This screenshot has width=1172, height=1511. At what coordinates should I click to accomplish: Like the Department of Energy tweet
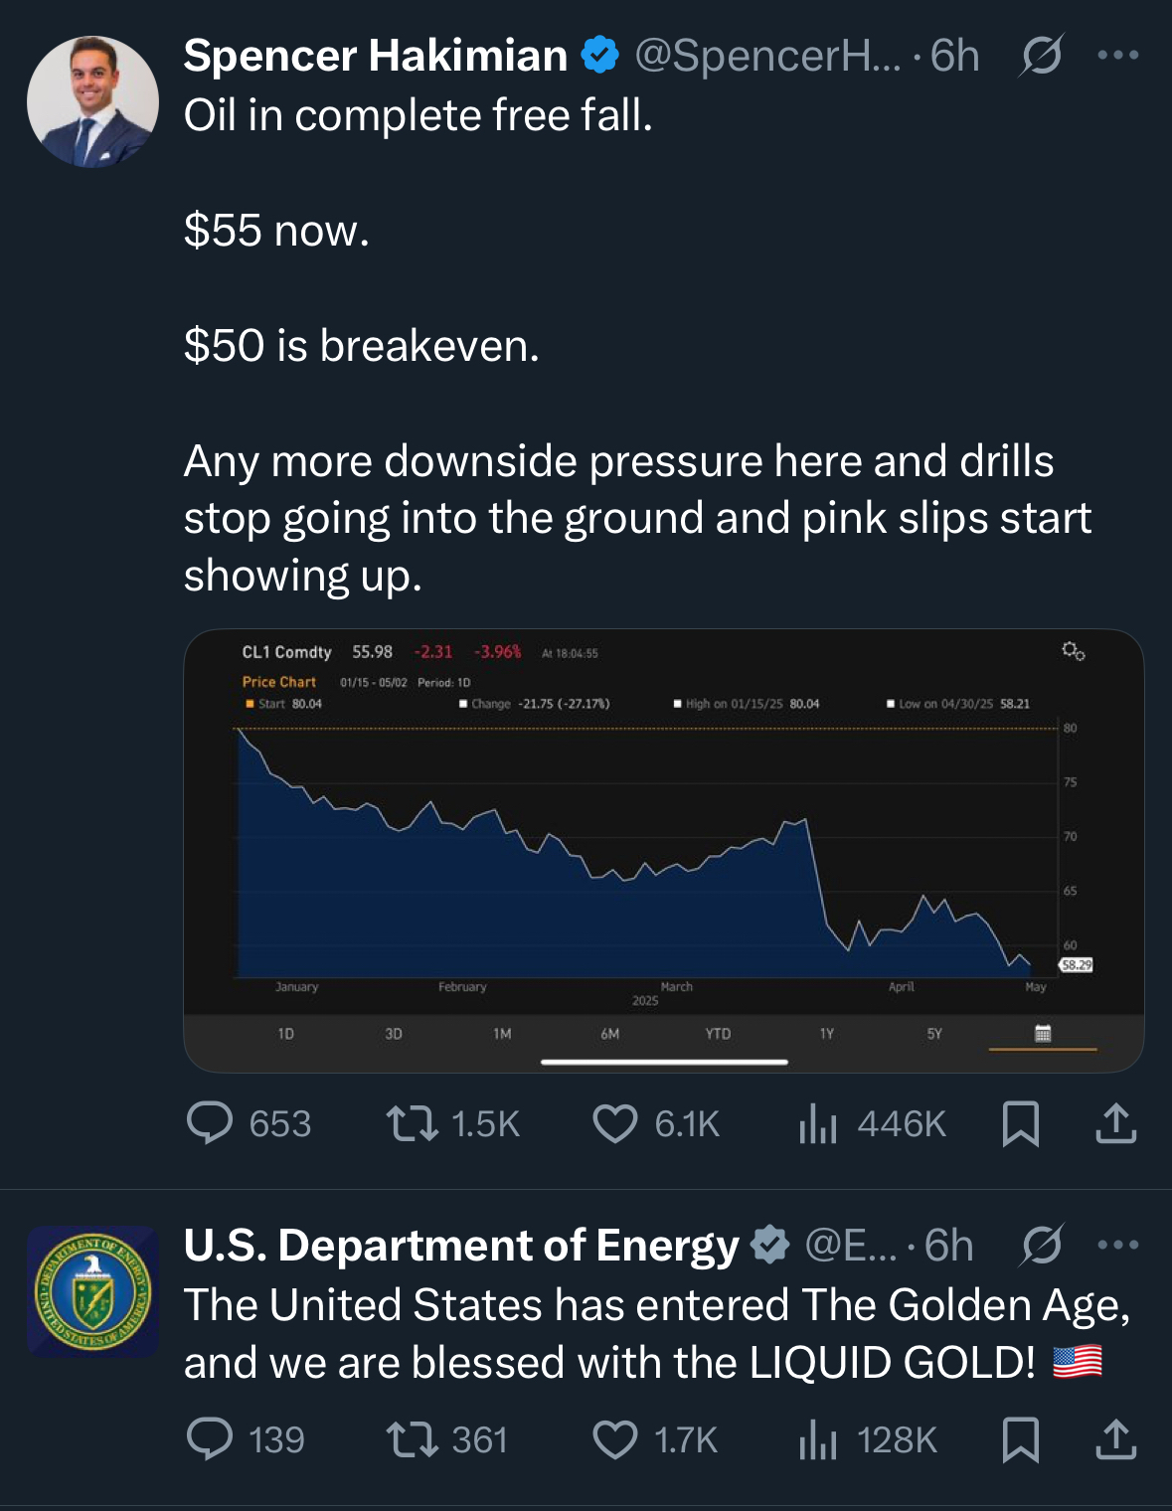pos(615,1439)
